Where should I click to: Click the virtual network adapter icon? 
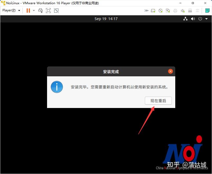pos(168,11)
